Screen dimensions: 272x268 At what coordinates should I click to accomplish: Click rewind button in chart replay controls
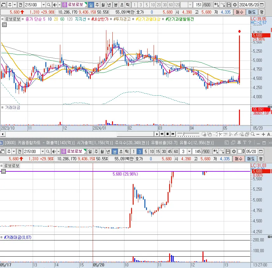tap(162, 134)
